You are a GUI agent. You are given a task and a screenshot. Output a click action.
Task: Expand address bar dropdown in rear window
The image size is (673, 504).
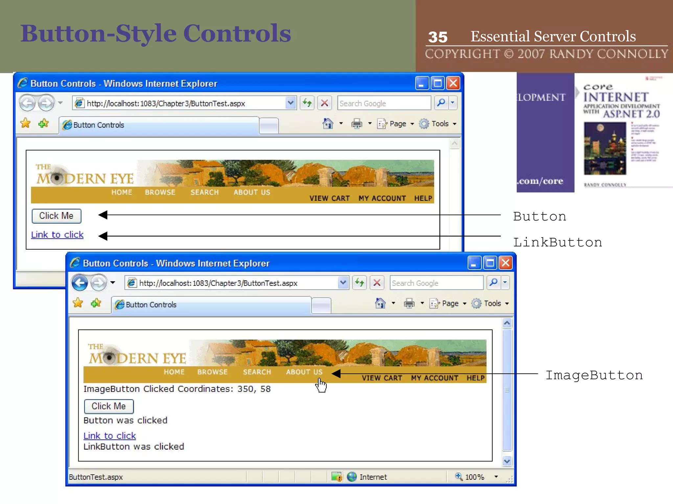[x=290, y=103]
